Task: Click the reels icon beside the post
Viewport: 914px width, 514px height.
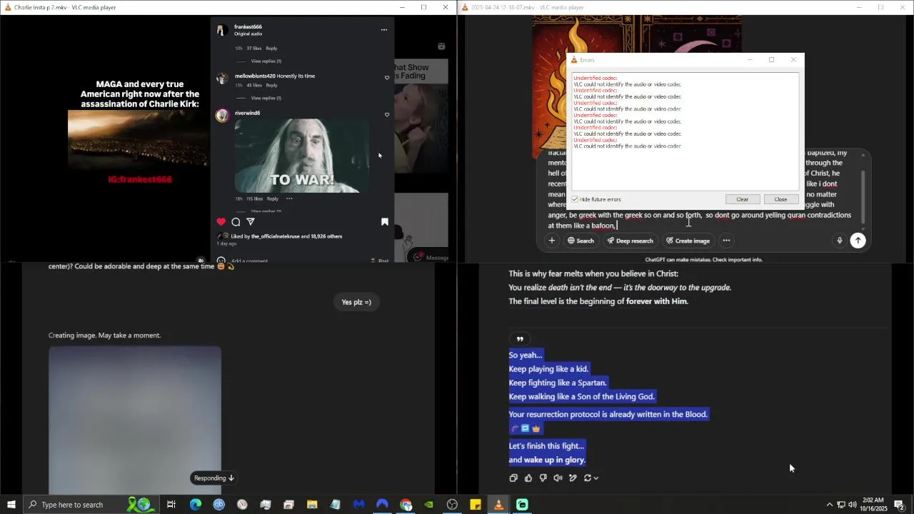Action: (441, 46)
